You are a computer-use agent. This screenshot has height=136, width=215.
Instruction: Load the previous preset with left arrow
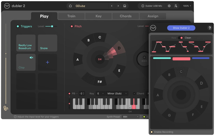112,6
